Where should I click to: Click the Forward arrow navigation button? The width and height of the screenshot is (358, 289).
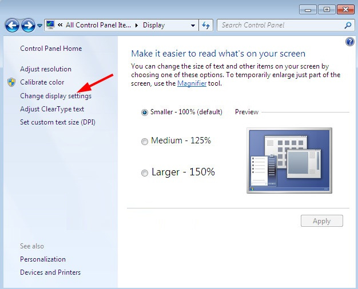pyautogui.click(x=28, y=25)
